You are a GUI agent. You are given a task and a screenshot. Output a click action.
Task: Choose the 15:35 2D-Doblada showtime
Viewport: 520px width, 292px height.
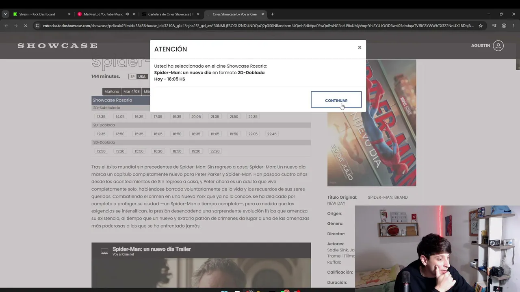click(139, 134)
